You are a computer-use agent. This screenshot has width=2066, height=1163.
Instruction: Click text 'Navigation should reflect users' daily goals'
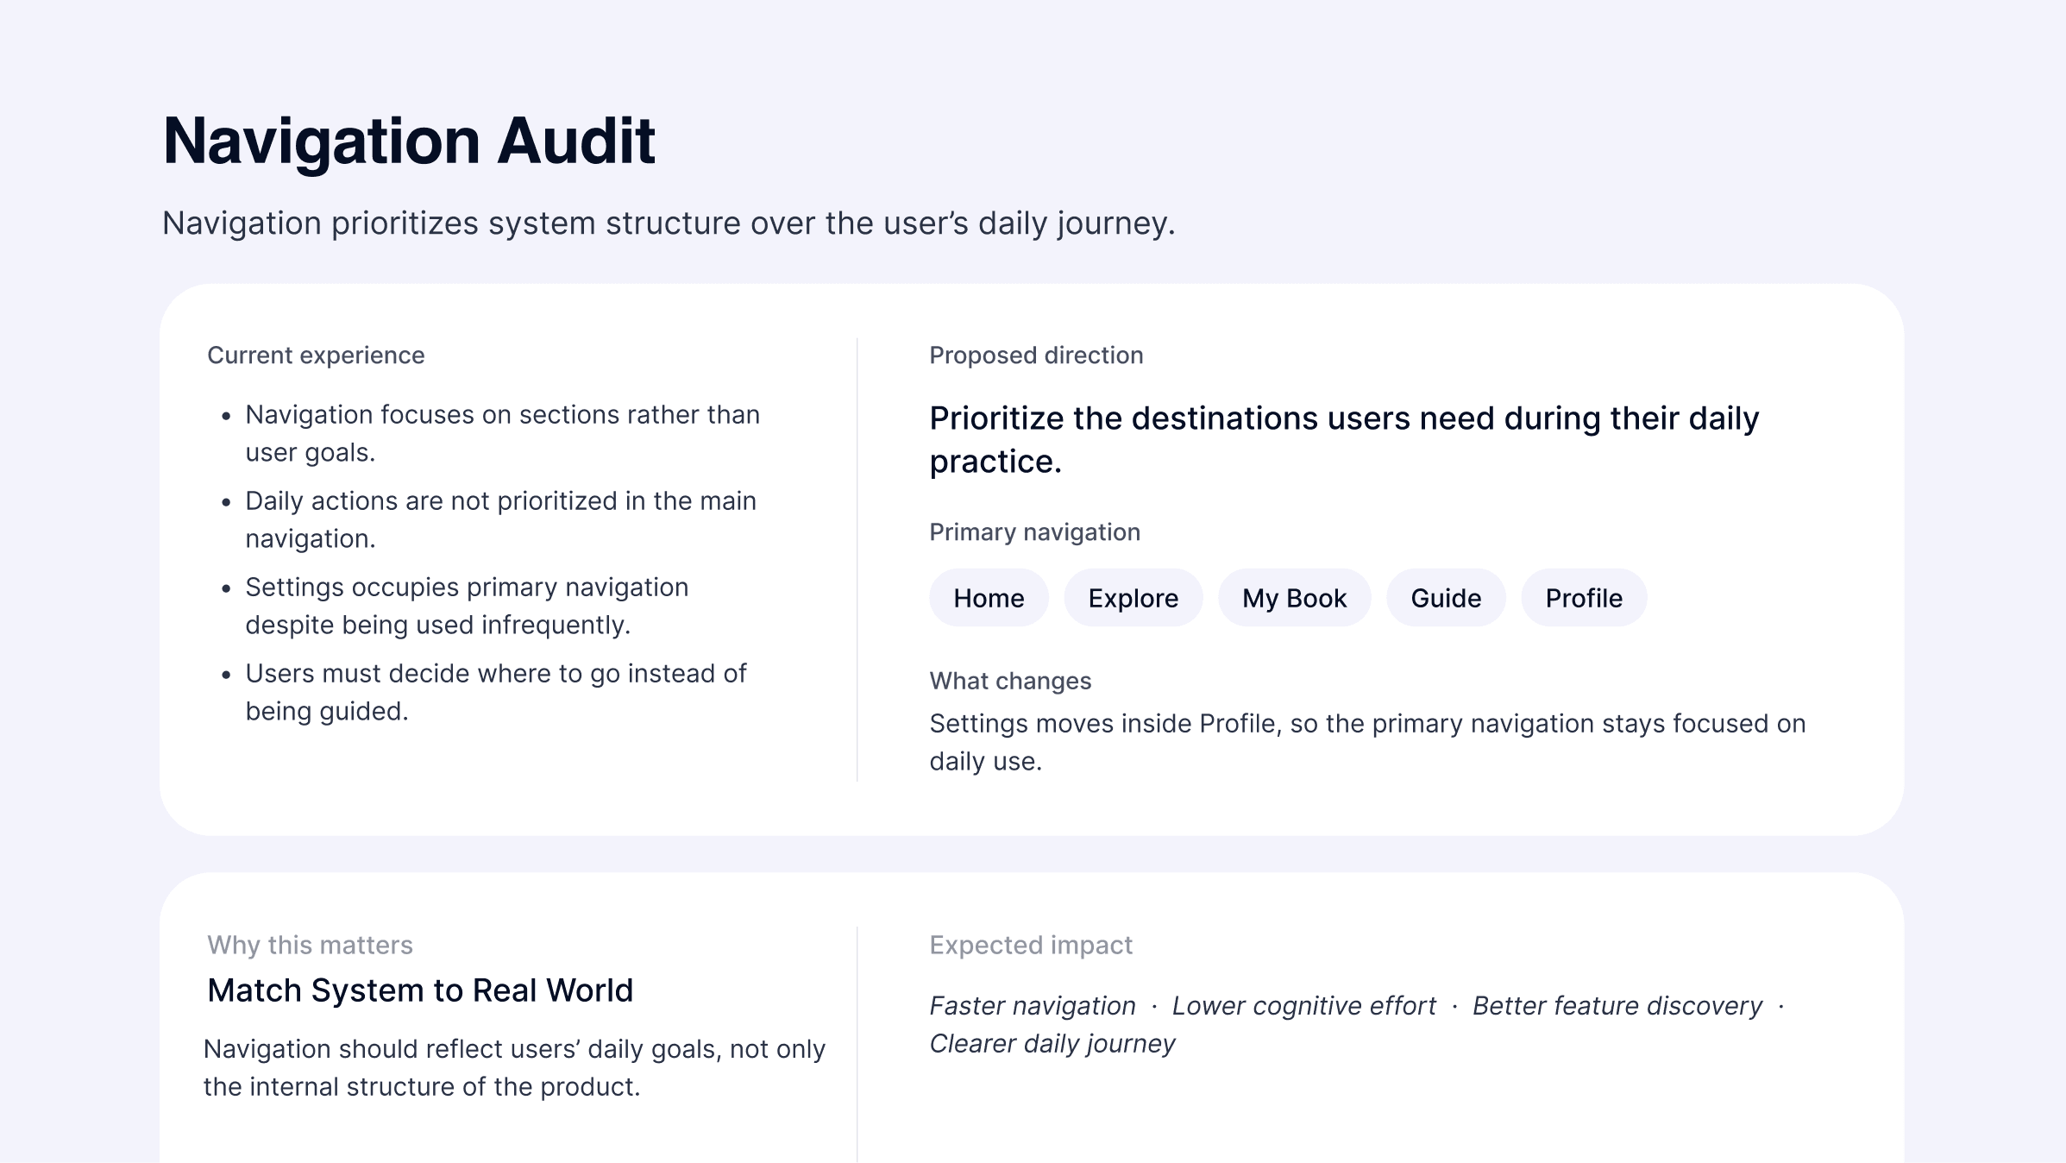point(514,1067)
